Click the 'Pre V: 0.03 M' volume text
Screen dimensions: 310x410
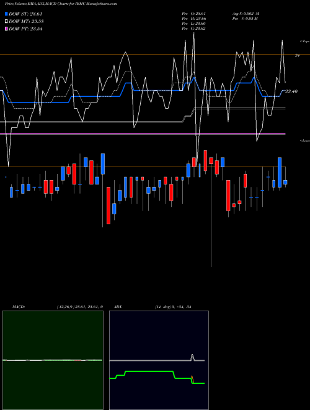245,19
